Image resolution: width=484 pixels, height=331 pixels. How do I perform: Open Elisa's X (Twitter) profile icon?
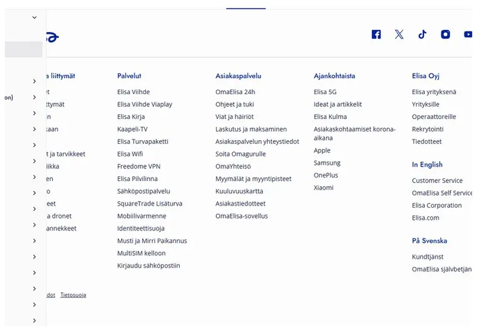(x=399, y=34)
